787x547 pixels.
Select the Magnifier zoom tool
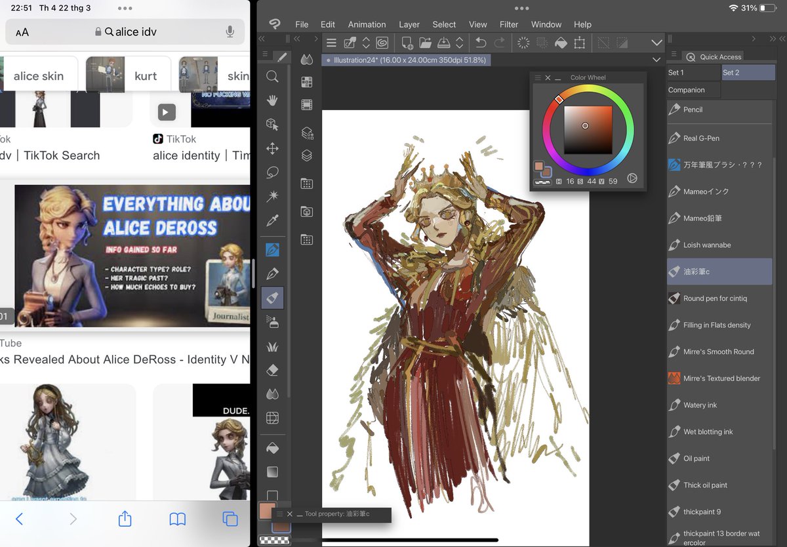(272, 77)
